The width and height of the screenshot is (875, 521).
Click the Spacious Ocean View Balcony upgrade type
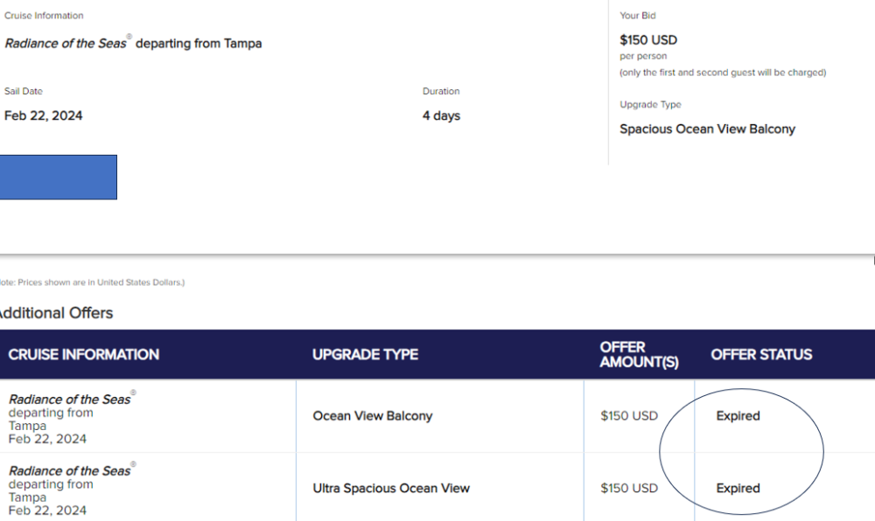[x=707, y=129]
